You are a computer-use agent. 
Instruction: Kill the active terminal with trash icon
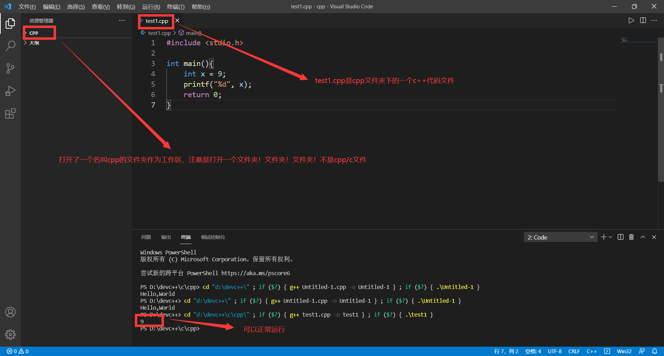[631, 237]
